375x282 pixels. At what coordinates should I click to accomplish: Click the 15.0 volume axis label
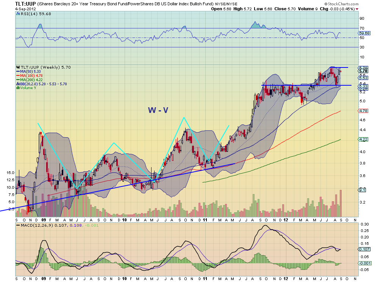pyautogui.click(x=11, y=172)
